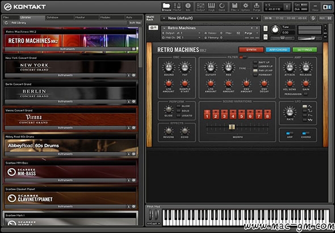Click the Purge icon in the top toolbar
The height and width of the screenshot is (233, 335).
tap(257, 7)
